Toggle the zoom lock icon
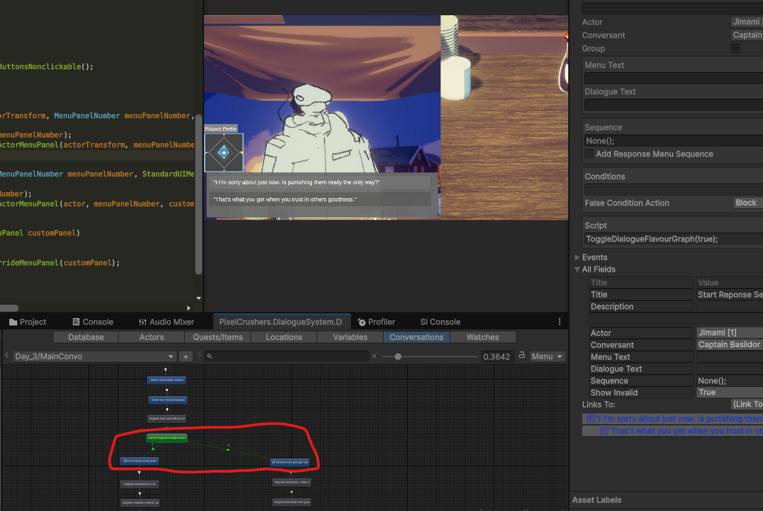 pyautogui.click(x=522, y=355)
